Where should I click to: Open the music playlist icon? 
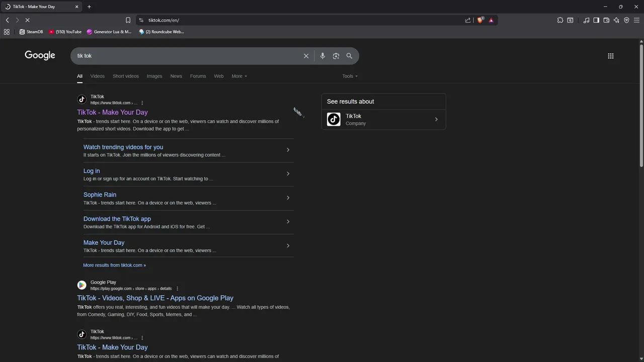pyautogui.click(x=586, y=20)
